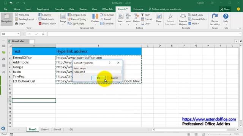Click the Snap camera tool
Image resolution: width=243 pixels, height=136 pixels.
click(x=20, y=23)
